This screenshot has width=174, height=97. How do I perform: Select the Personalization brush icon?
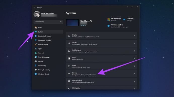pyautogui.click(x=36, y=45)
